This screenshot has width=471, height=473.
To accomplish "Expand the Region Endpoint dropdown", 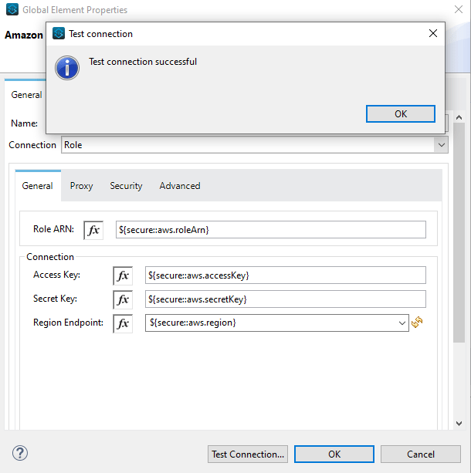I will [402, 323].
